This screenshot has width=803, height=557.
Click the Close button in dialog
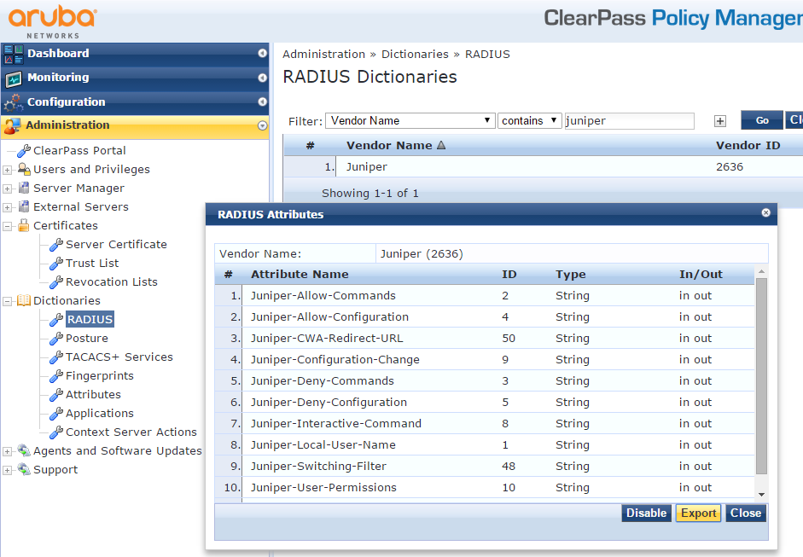(x=746, y=513)
